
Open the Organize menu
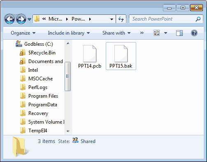[23, 33]
